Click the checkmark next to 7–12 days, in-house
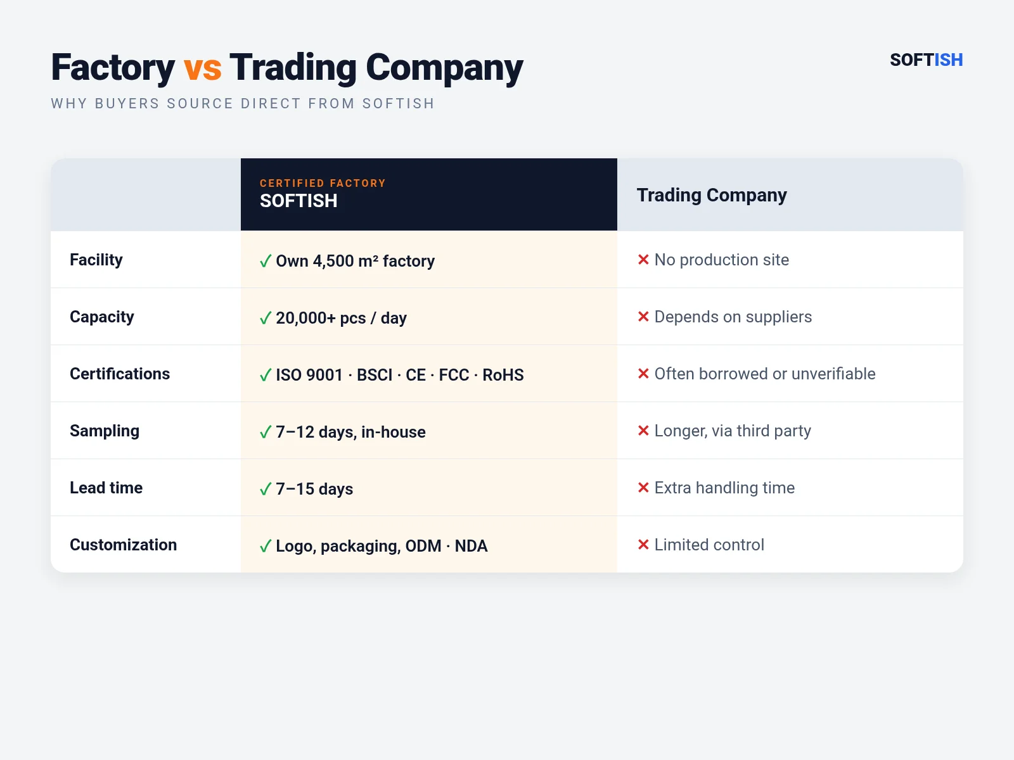The height and width of the screenshot is (760, 1014). point(266,432)
